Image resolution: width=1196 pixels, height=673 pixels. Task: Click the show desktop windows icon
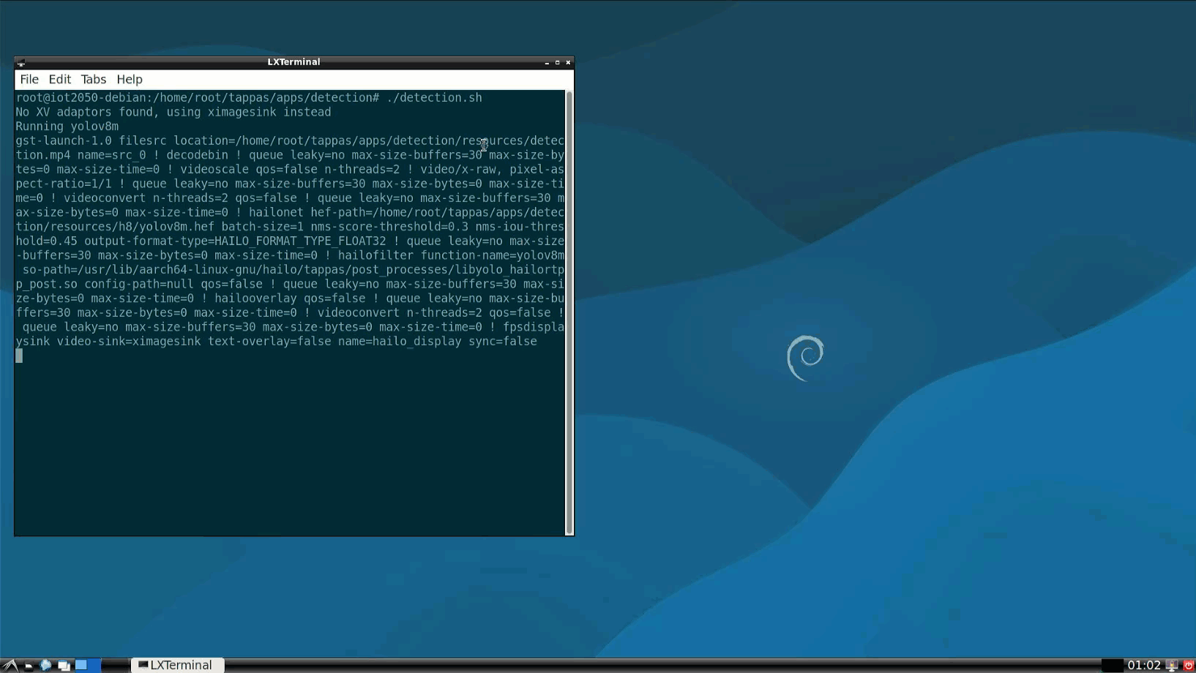[64, 665]
